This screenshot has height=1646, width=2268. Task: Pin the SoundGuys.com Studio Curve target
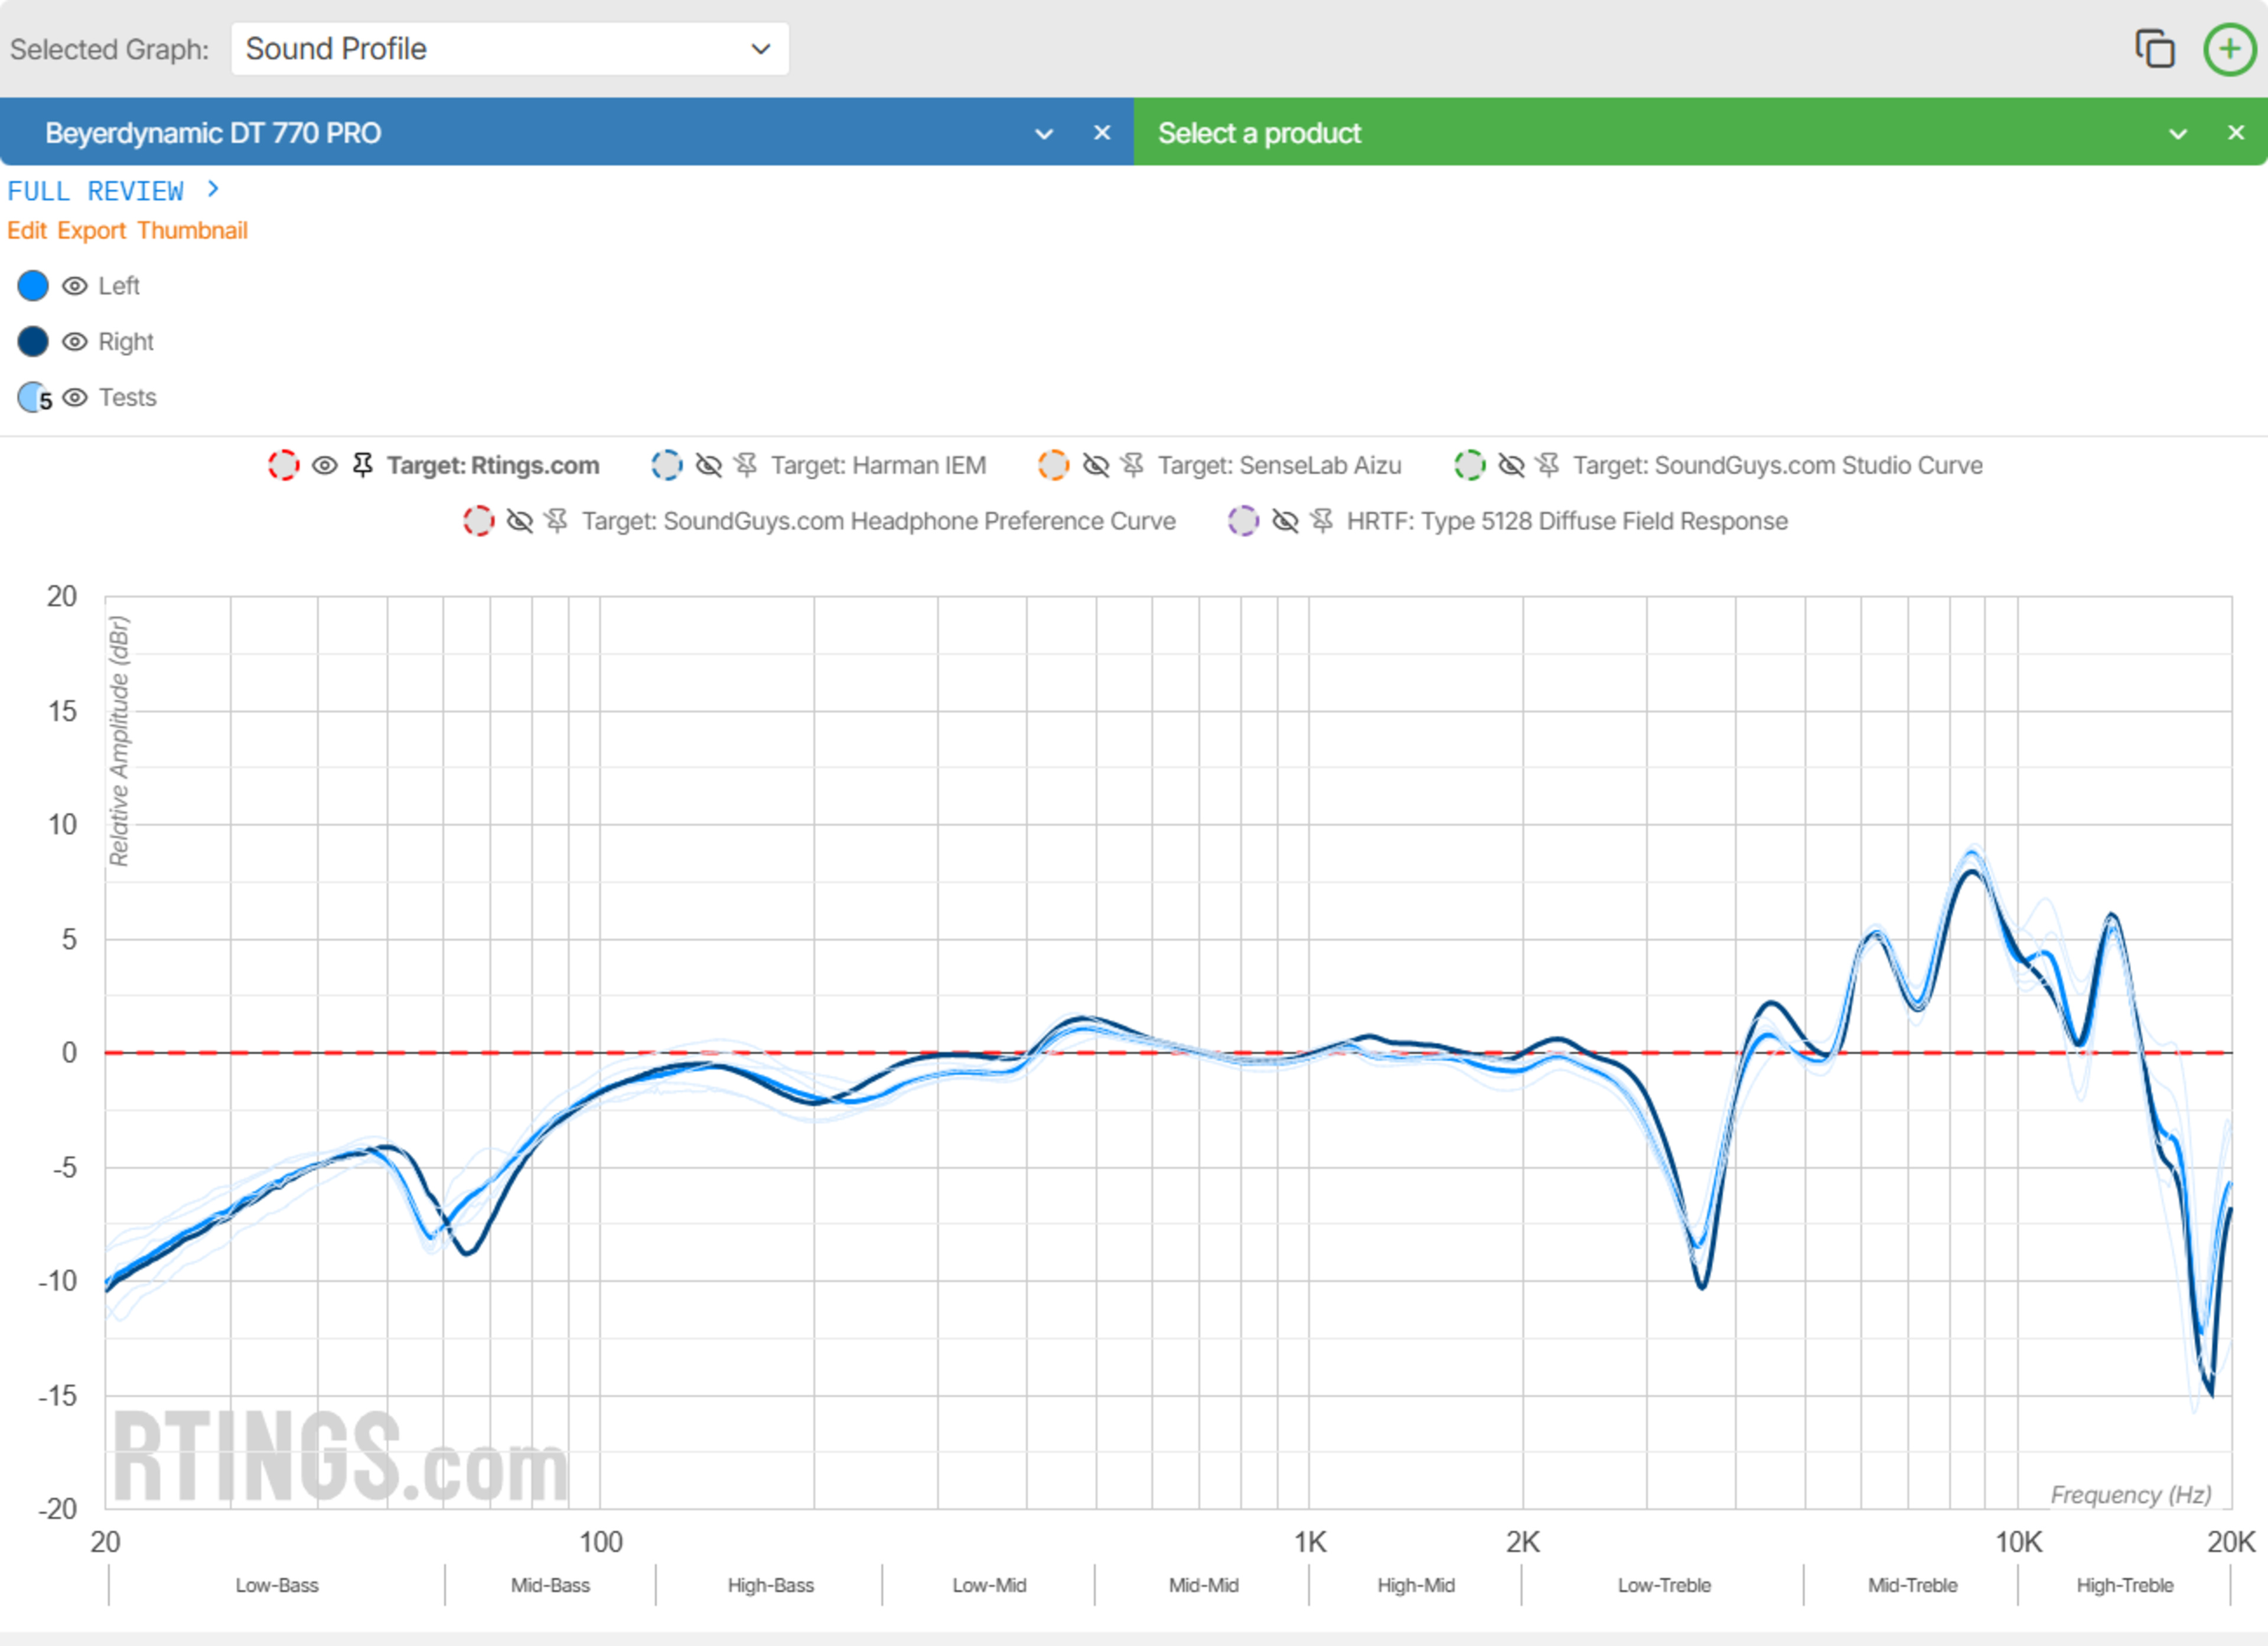pos(1548,465)
